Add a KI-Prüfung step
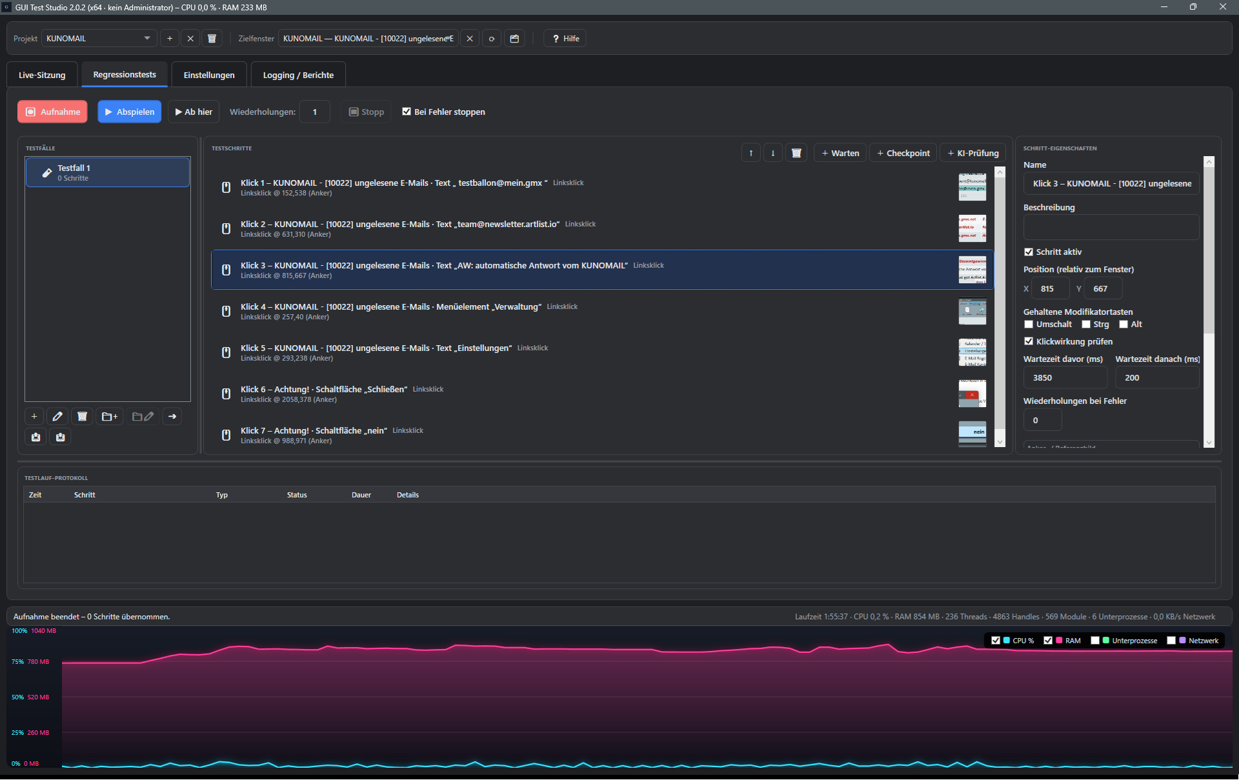This screenshot has width=1239, height=780. click(973, 153)
